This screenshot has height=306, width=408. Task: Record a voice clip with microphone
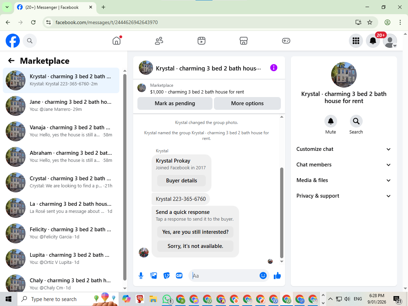(x=141, y=276)
